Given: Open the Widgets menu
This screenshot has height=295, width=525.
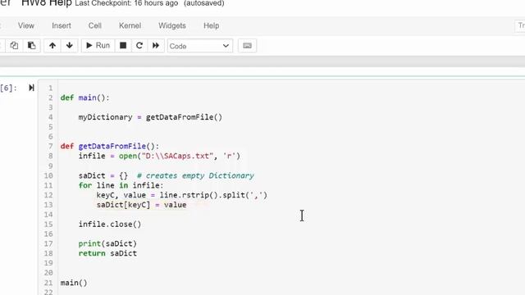Looking at the screenshot, I should coord(172,25).
